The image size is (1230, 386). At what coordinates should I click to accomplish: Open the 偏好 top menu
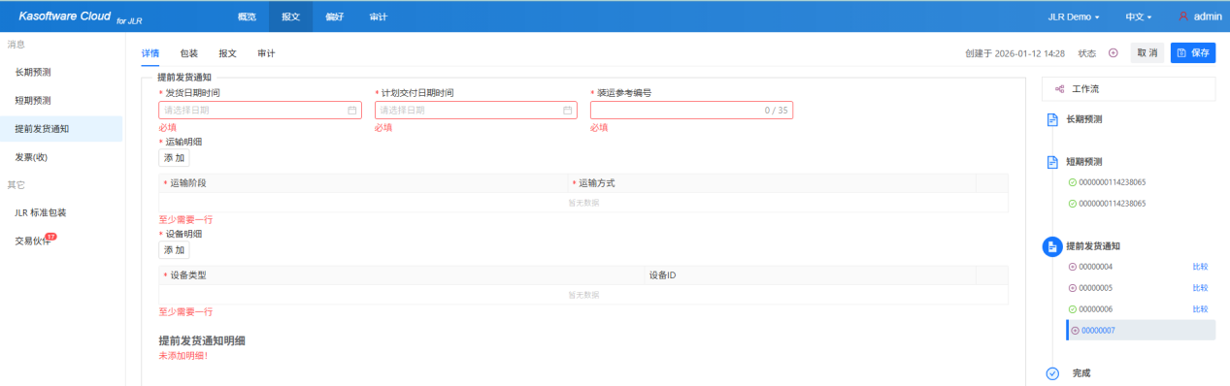coord(334,16)
